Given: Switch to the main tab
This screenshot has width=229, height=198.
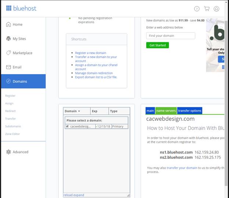Looking at the screenshot, I should (150, 111).
